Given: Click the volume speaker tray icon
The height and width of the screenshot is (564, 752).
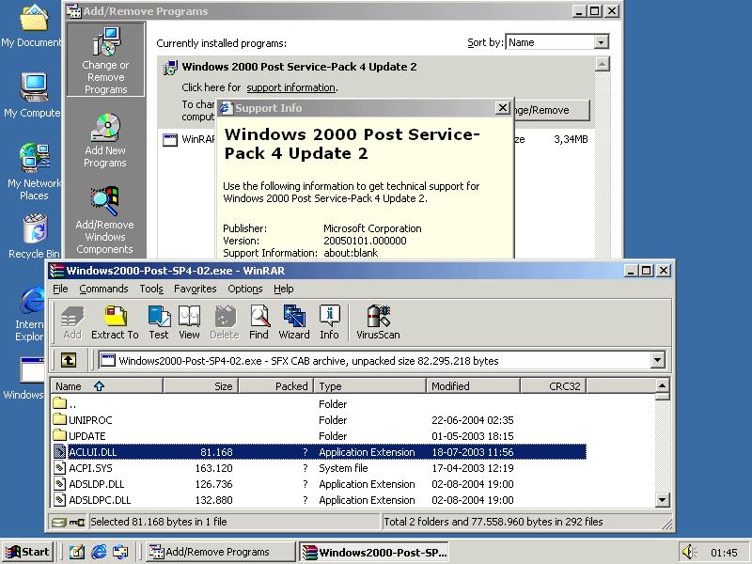Looking at the screenshot, I should (x=689, y=552).
